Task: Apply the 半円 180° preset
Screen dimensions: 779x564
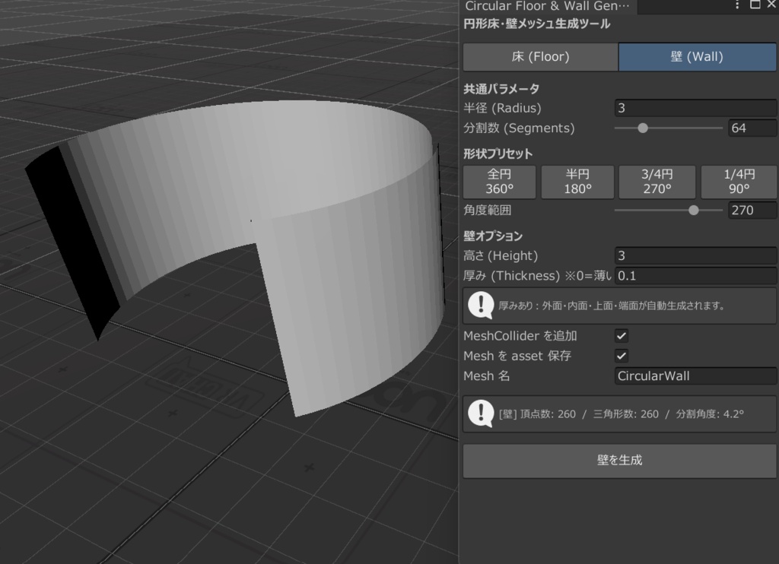Action: [x=577, y=182]
